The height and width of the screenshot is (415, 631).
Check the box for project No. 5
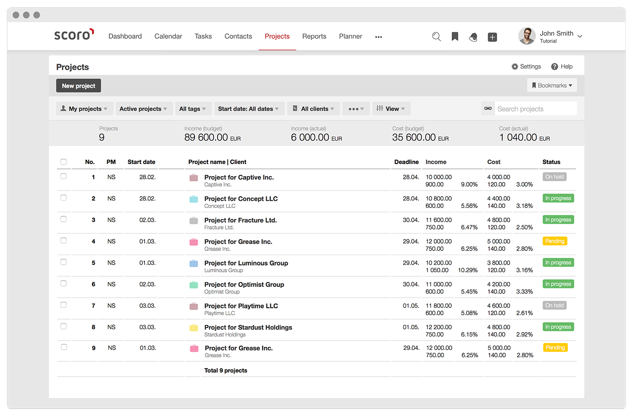point(63,262)
